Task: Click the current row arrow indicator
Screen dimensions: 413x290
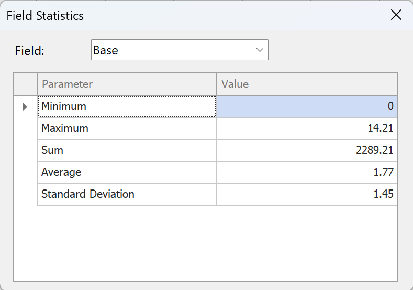Action: tap(25, 107)
